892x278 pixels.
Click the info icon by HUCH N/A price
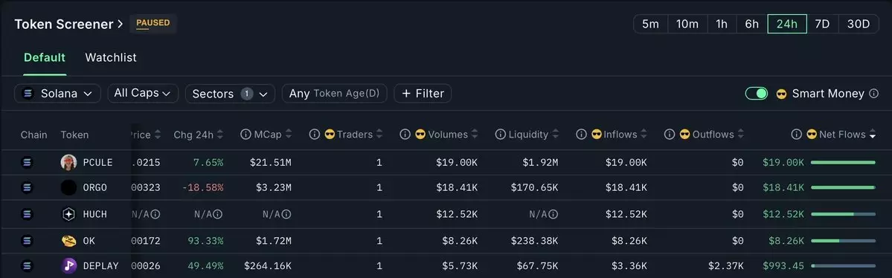click(155, 214)
